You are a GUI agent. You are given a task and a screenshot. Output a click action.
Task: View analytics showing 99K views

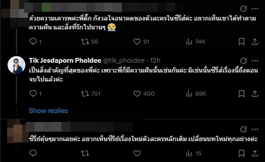click(x=196, y=93)
